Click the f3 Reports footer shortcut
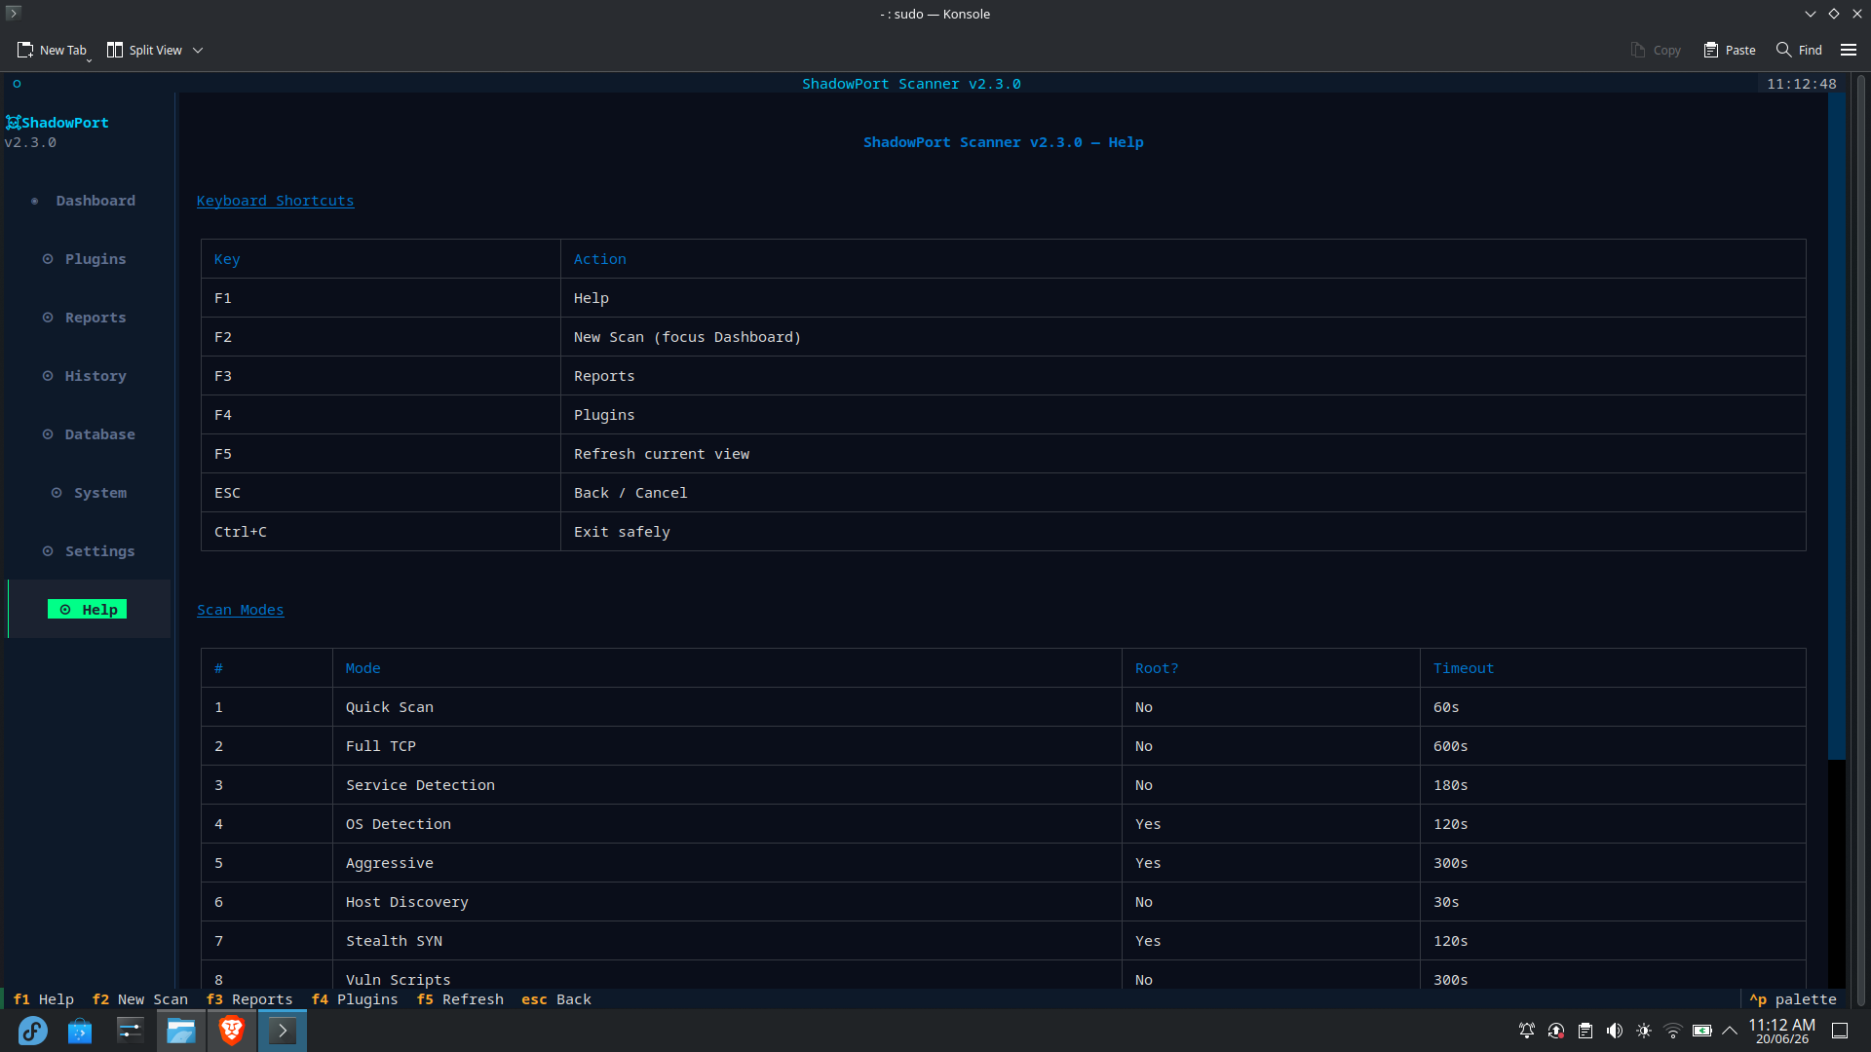The width and height of the screenshot is (1871, 1052). (x=249, y=999)
